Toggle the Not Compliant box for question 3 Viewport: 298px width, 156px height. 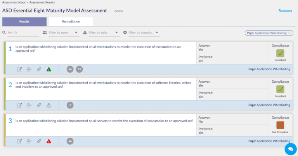tap(280, 125)
